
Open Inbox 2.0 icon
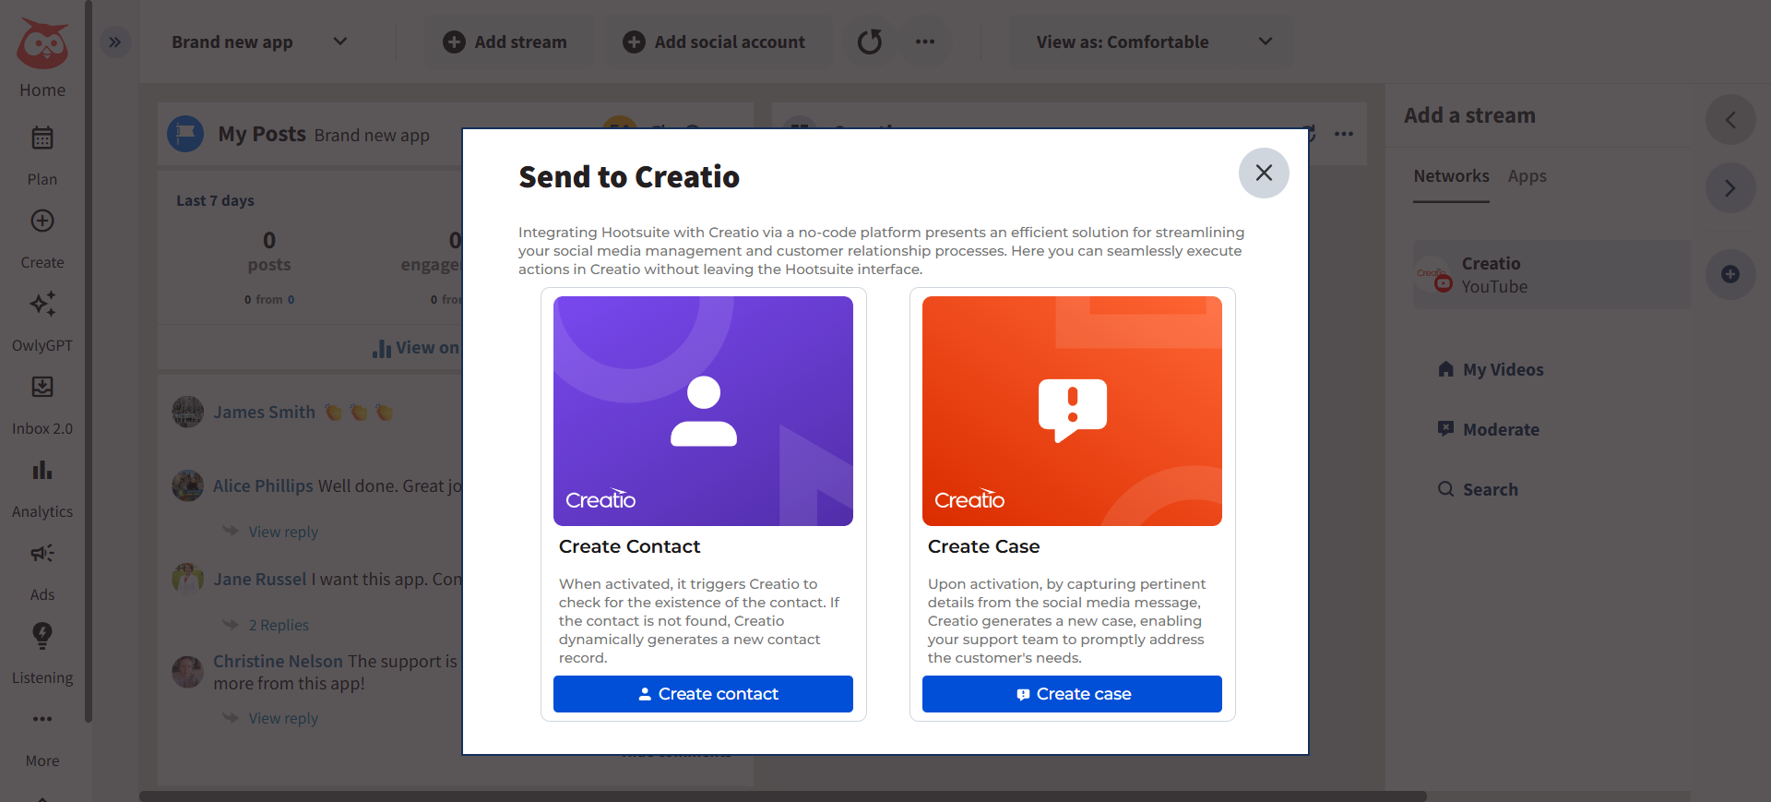pos(42,387)
